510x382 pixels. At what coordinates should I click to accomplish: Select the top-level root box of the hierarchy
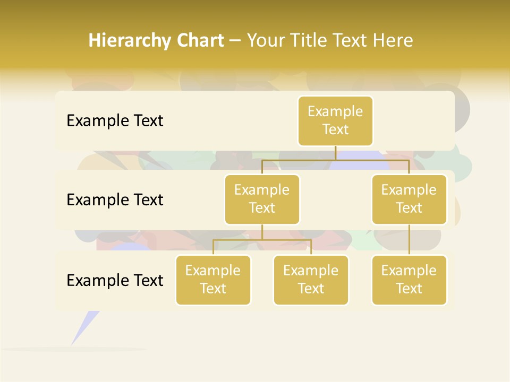335,121
